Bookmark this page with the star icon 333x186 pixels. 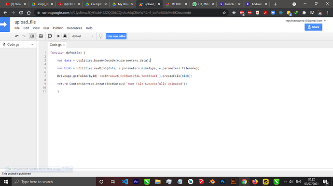pos(224,12)
